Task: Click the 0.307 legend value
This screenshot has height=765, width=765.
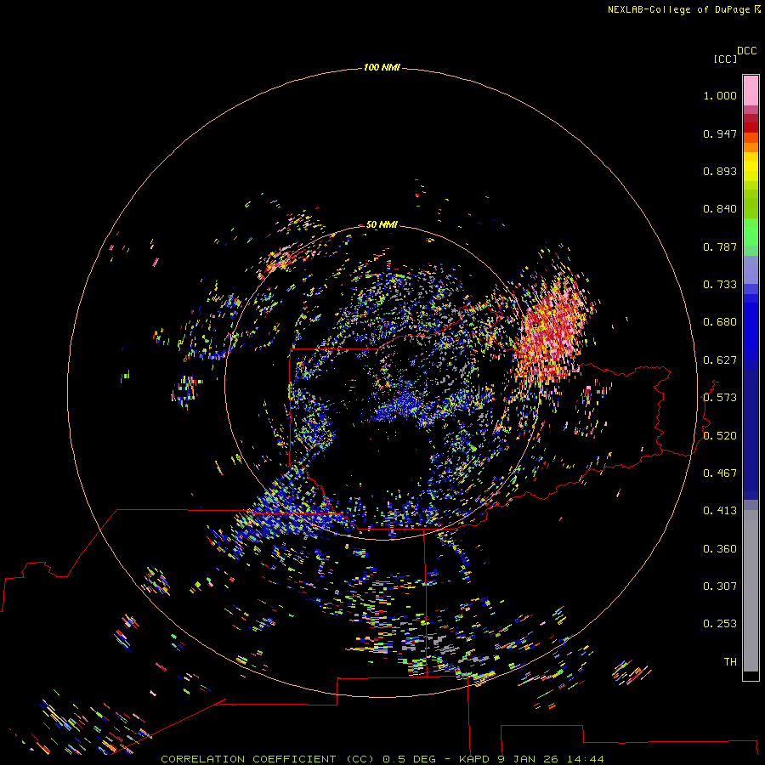Action: 720,586
